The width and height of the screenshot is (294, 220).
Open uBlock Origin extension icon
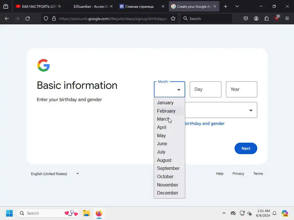277,18
